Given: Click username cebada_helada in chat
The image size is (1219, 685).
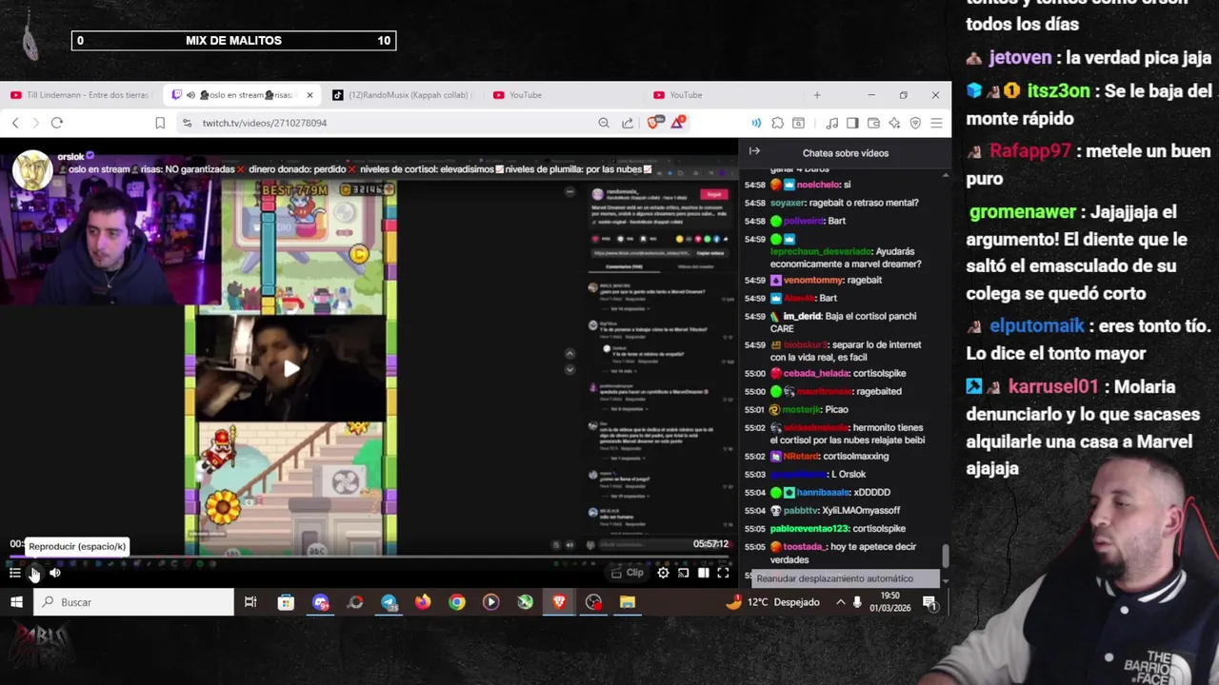Looking at the screenshot, I should pos(816,374).
